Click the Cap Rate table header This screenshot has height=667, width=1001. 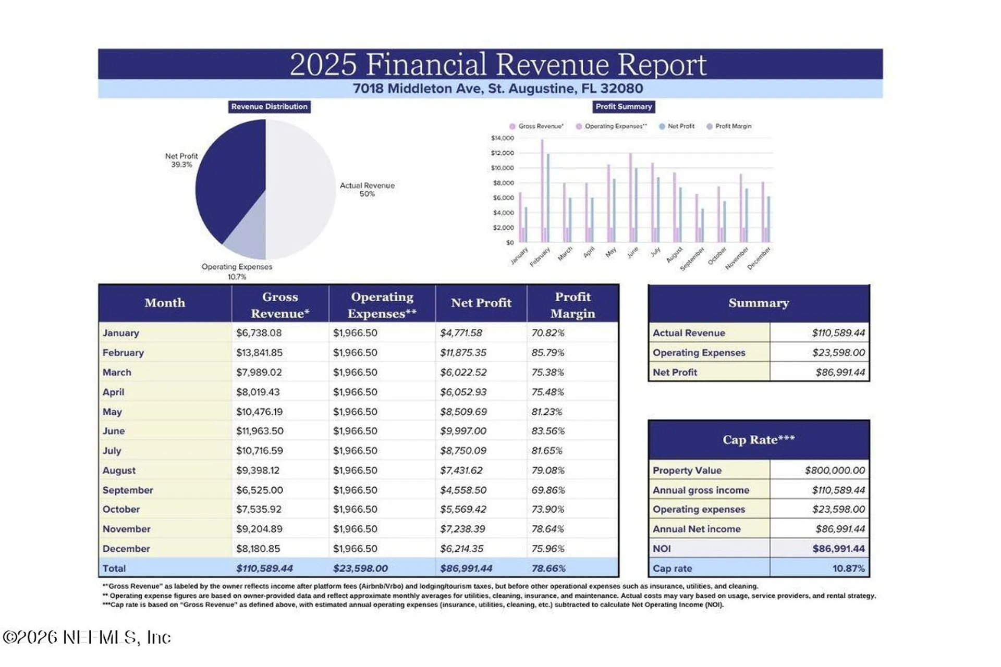pyautogui.click(x=759, y=440)
